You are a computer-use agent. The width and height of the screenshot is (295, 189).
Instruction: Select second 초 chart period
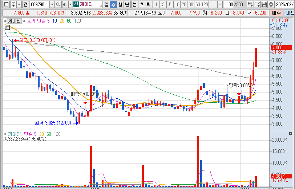click(x=142, y=4)
